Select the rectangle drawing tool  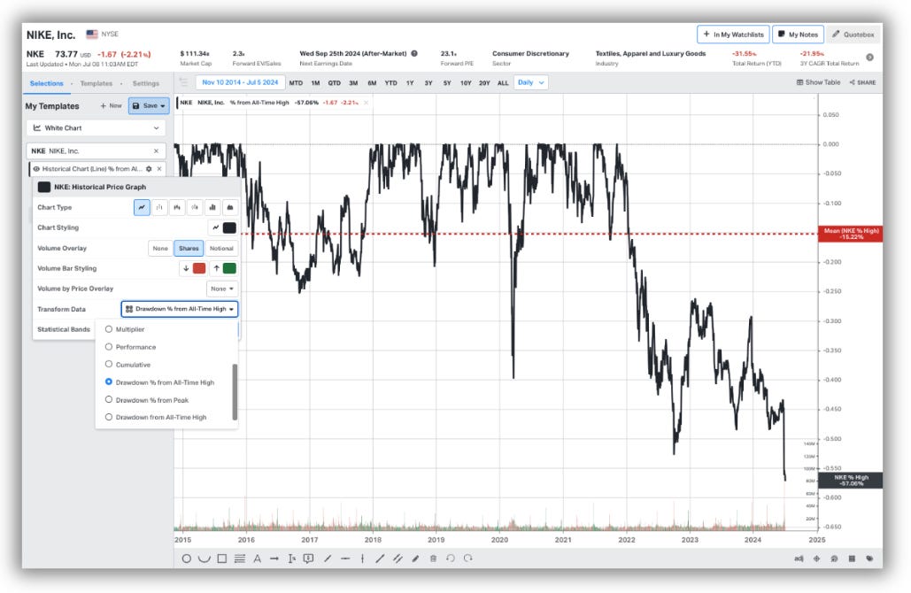pos(222,558)
